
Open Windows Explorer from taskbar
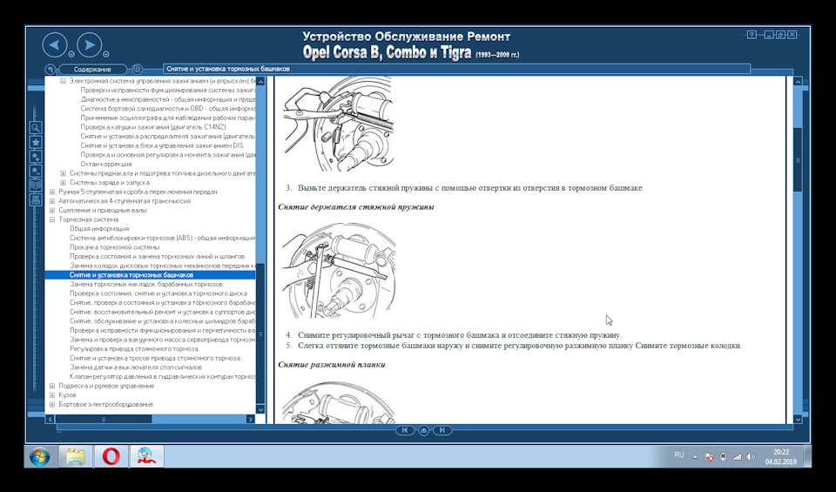point(75,457)
